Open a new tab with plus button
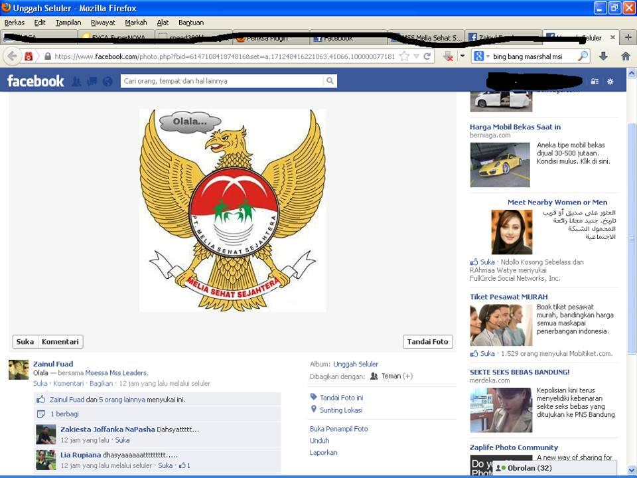Viewport: 637px width, 478px height. coord(628,37)
